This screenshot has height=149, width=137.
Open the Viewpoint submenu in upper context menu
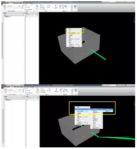74,31
